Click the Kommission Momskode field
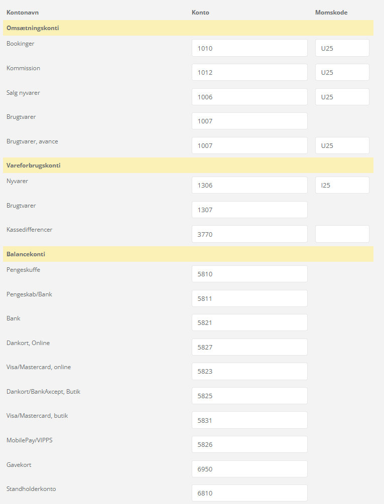The image size is (384, 504). [x=342, y=72]
